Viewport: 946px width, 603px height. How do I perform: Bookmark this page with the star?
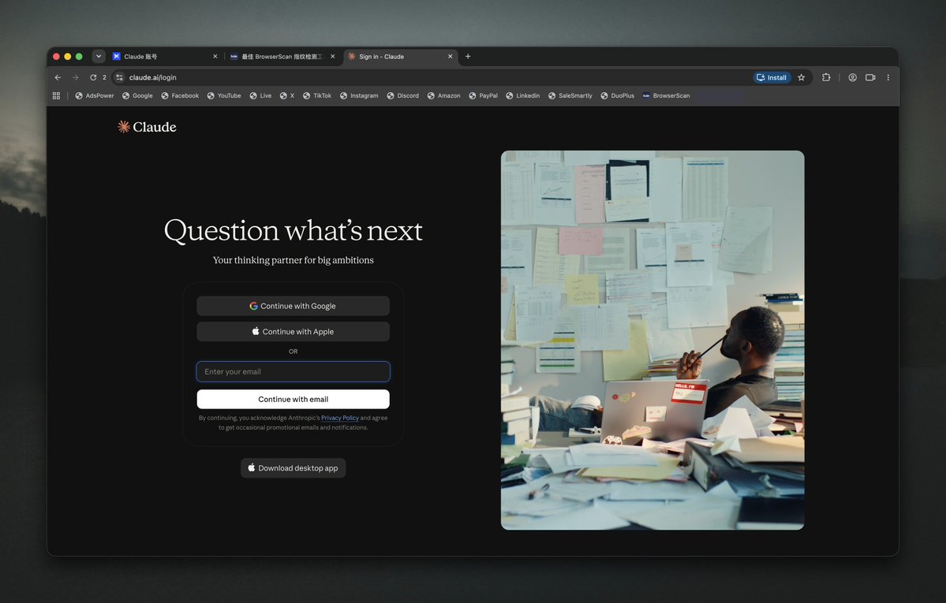pos(801,77)
